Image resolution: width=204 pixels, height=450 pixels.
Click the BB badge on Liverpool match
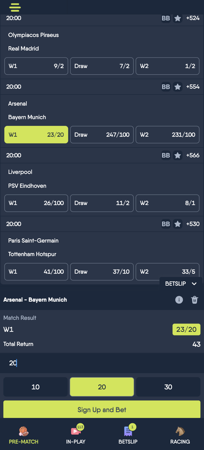pos(166,155)
